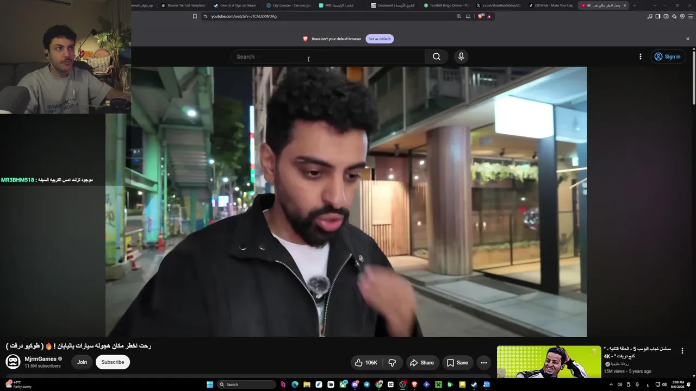Open Brave browser taskbar icon
The image size is (696, 391).
pyautogui.click(x=414, y=384)
